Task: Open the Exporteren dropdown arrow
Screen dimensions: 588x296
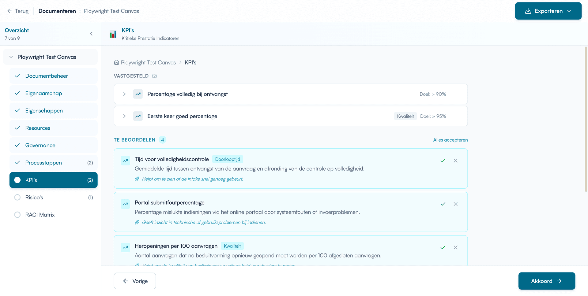Action: (570, 11)
